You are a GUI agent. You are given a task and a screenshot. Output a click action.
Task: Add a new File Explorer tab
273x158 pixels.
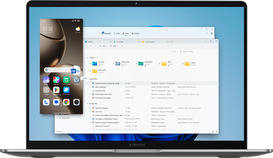point(172,42)
